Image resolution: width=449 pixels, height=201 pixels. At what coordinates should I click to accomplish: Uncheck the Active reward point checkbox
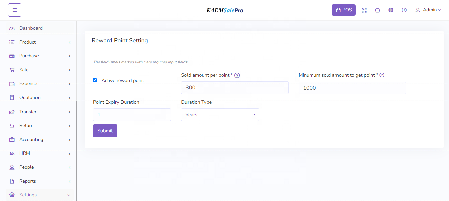click(x=95, y=80)
